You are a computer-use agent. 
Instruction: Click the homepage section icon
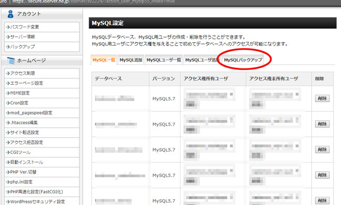(x=10, y=61)
